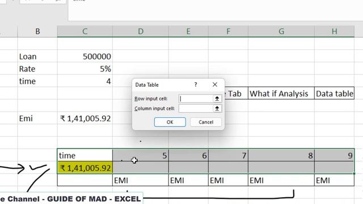
Task: Open Data Table dialog help question mark
Action: pyautogui.click(x=196, y=84)
